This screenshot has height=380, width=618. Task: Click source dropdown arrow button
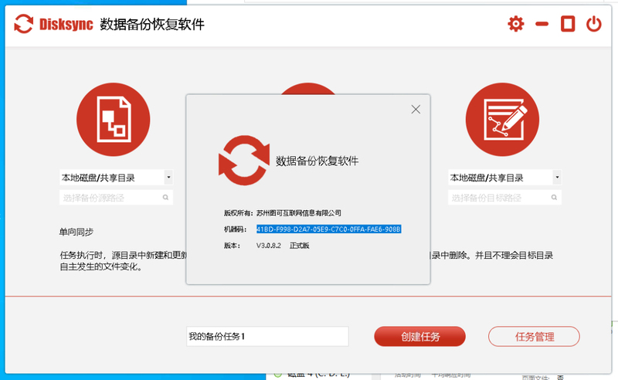(168, 178)
